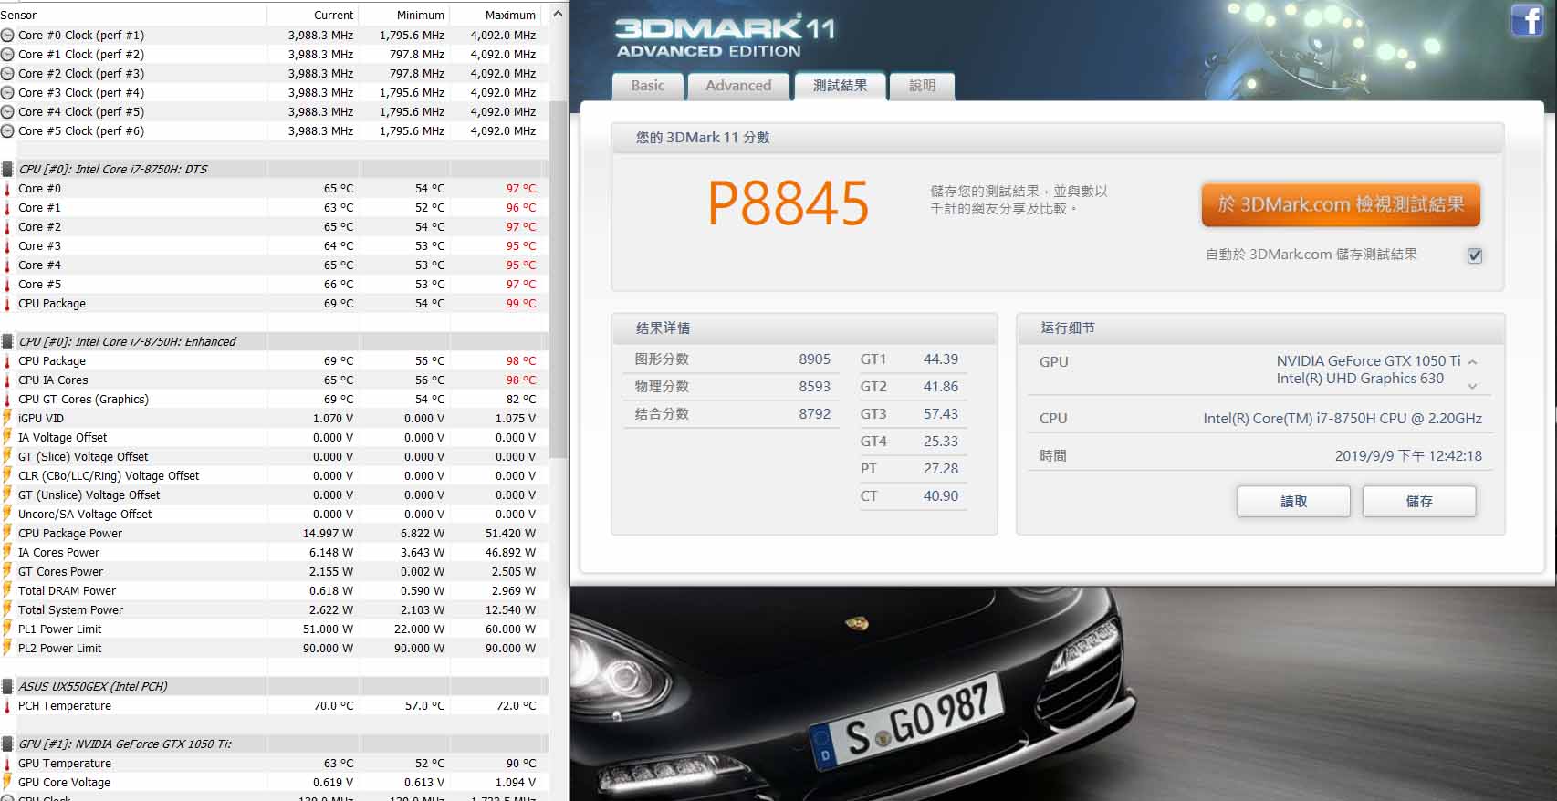Screen dimensions: 1557x801
Task: Click lightning icon next to GT Cores Power
Action: click(7, 572)
